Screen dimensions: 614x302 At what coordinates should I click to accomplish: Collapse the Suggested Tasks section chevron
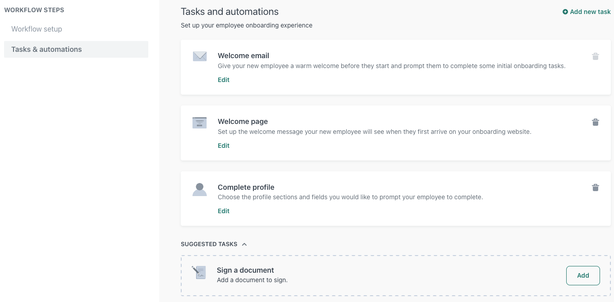[244, 244]
